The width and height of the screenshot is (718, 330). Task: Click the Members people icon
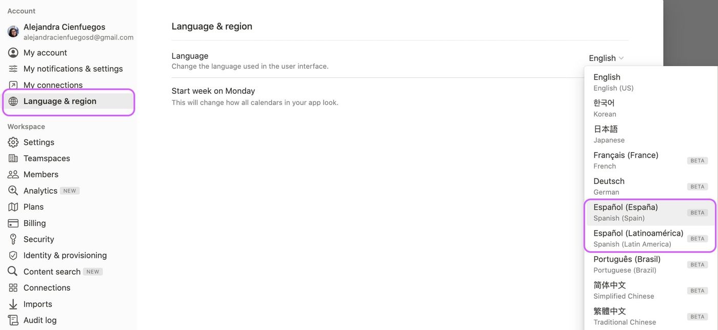[13, 174]
